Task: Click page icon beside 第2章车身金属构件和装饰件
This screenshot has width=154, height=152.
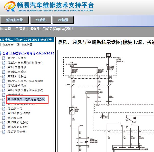Action: pyautogui.click(x=4, y=63)
